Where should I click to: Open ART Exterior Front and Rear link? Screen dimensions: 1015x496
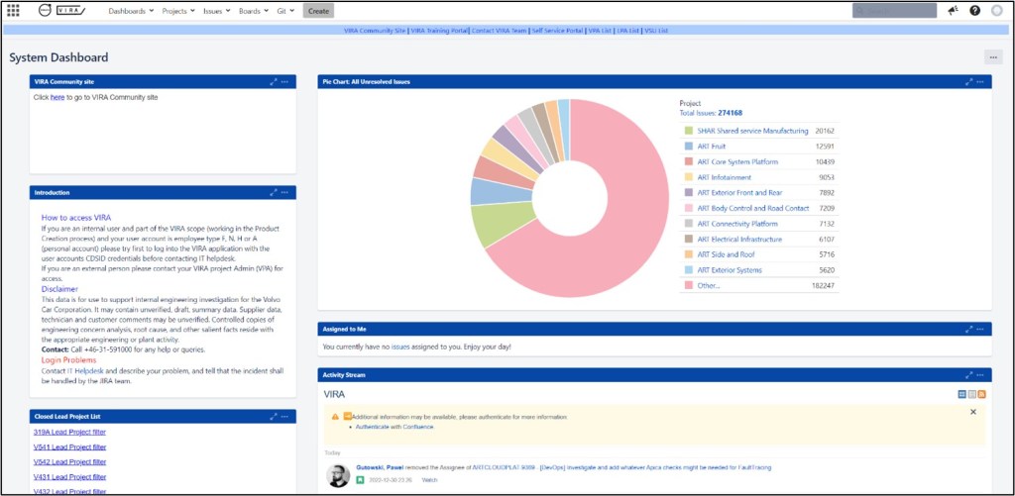coord(739,193)
